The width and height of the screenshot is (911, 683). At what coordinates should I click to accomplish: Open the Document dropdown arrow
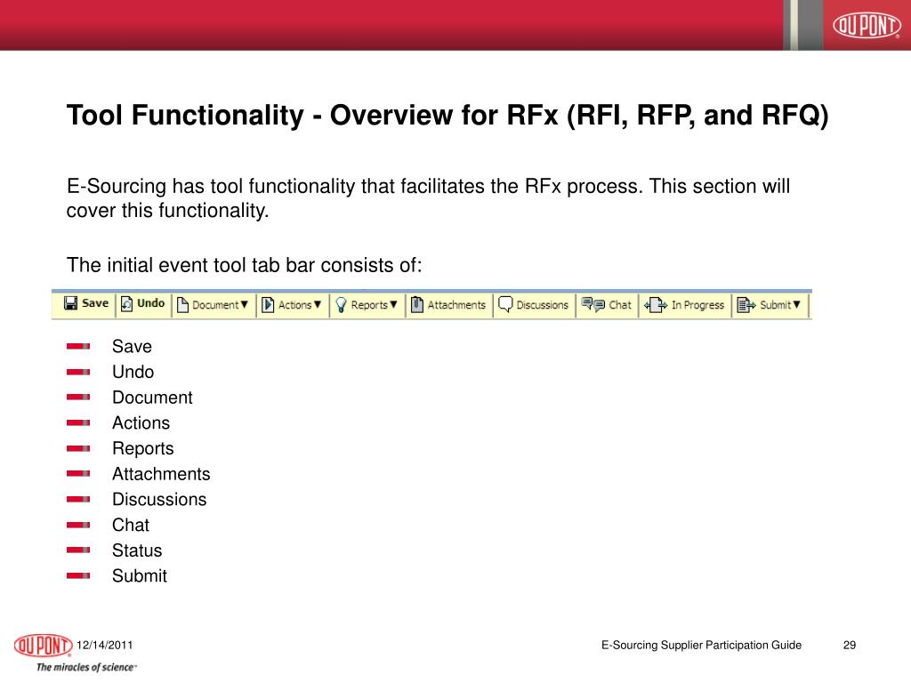tap(245, 304)
